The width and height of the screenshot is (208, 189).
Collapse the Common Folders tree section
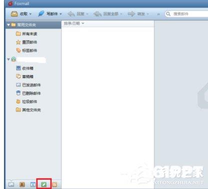coord(8,25)
